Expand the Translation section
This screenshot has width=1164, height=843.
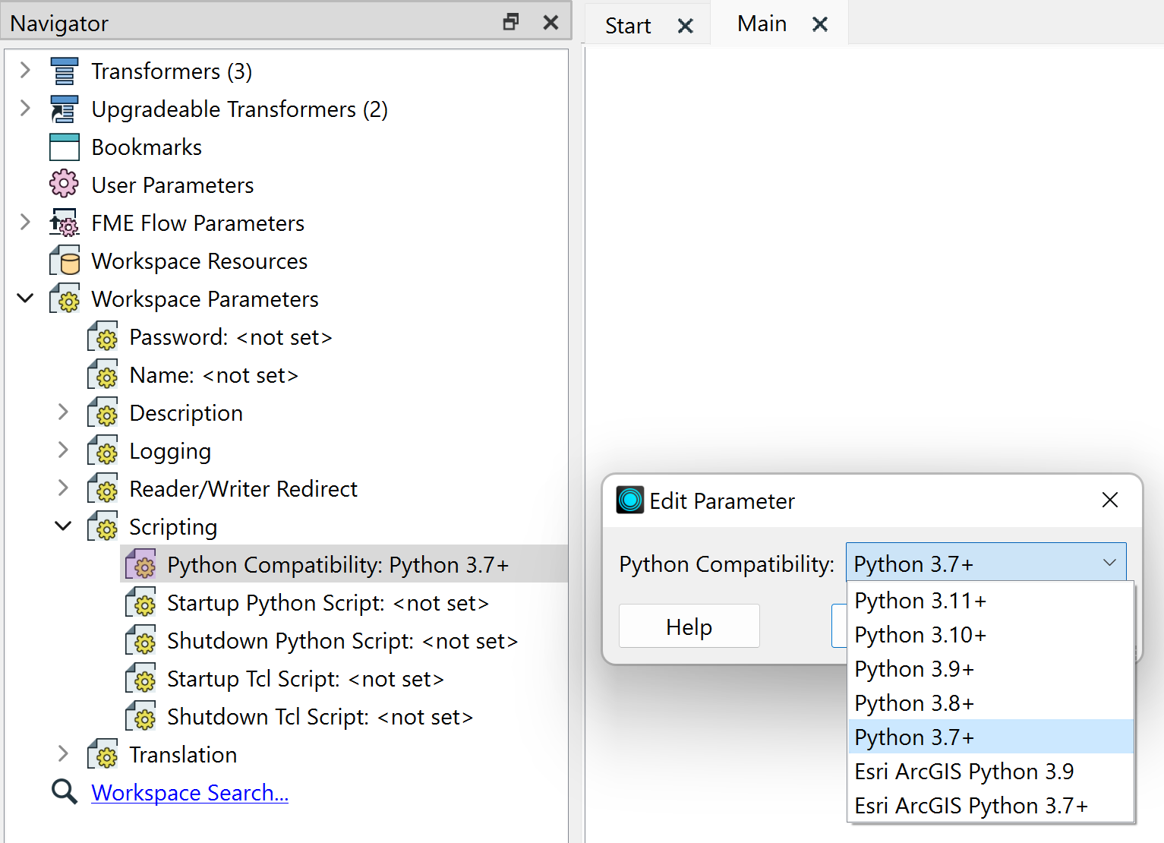coord(63,754)
